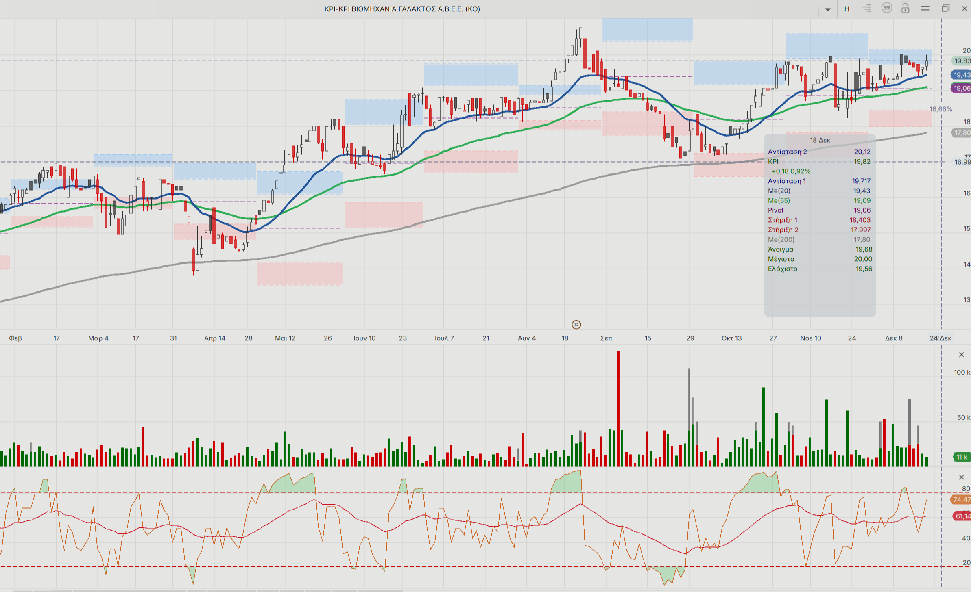Click the circled D dividend marker
The width and height of the screenshot is (971, 592).
tap(576, 324)
